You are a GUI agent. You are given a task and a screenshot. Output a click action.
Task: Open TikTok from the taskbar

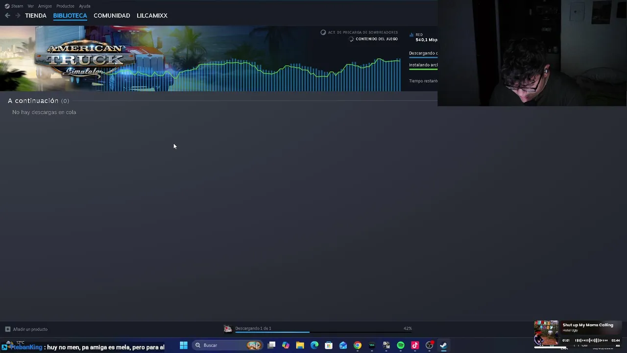[x=415, y=345]
